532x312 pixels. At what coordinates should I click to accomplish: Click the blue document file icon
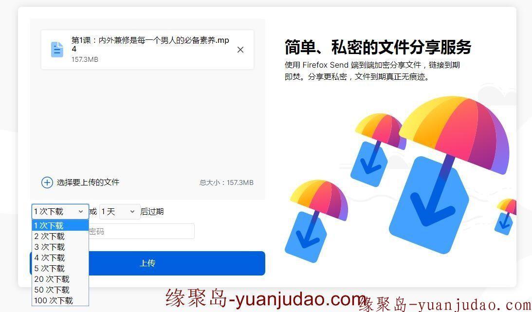(x=57, y=50)
